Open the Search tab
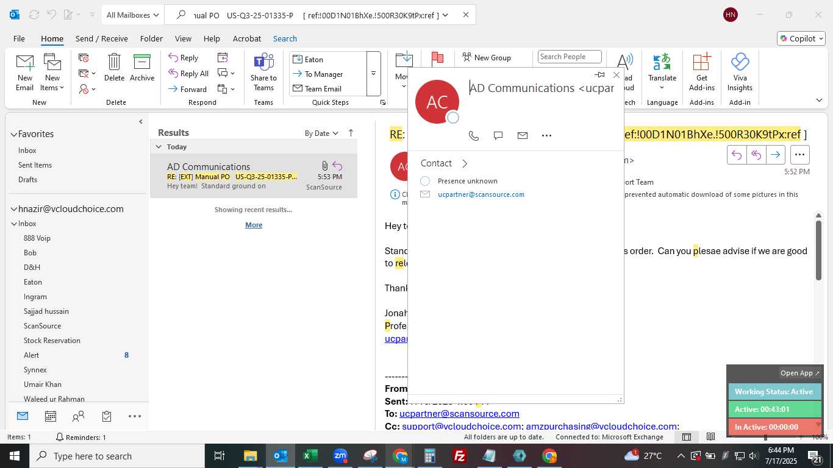Image resolution: width=833 pixels, height=468 pixels. click(x=285, y=38)
